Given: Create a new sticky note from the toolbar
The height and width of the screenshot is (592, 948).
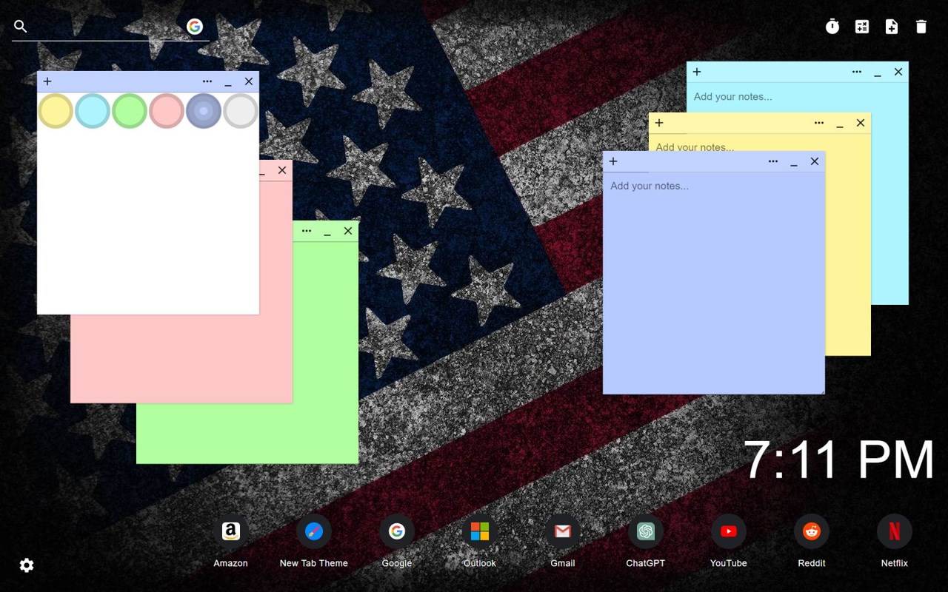Looking at the screenshot, I should point(892,27).
